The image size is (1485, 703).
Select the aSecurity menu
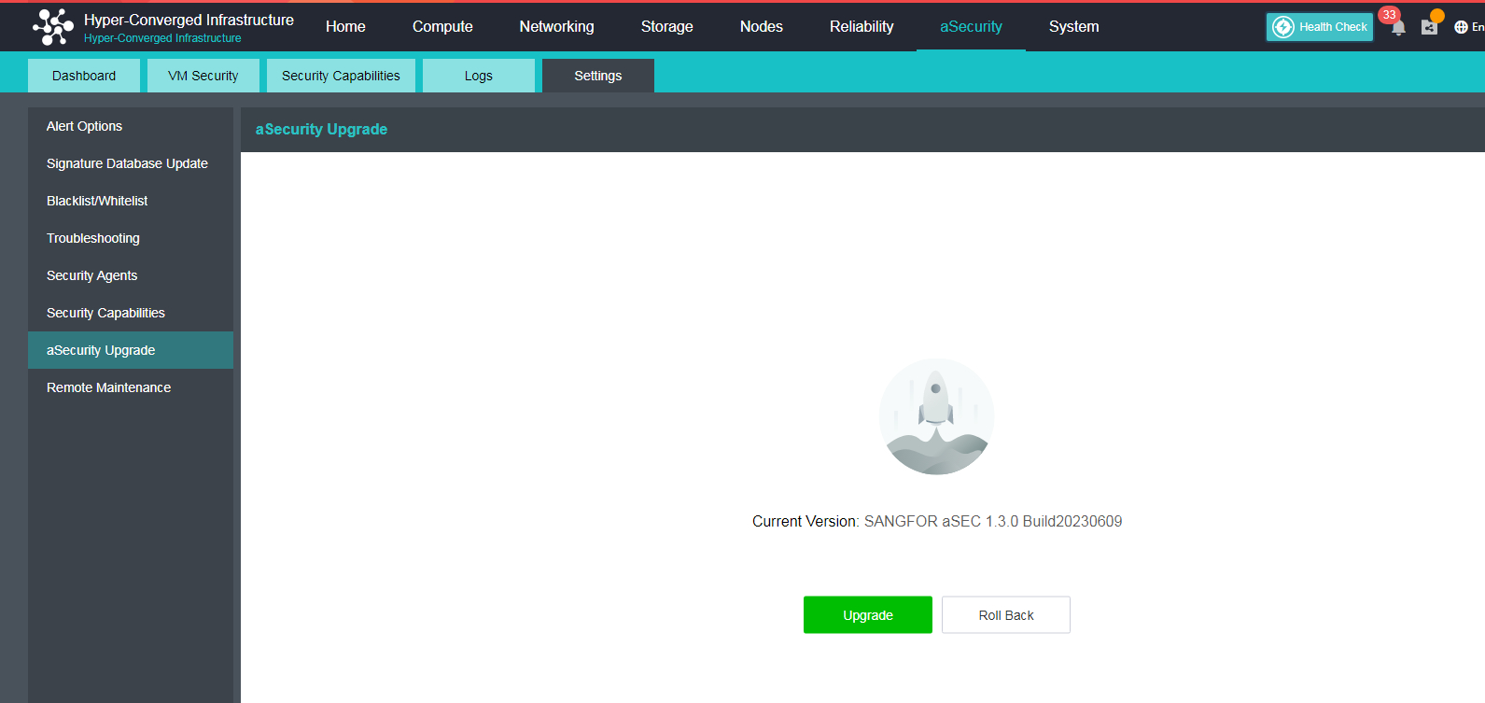click(971, 27)
